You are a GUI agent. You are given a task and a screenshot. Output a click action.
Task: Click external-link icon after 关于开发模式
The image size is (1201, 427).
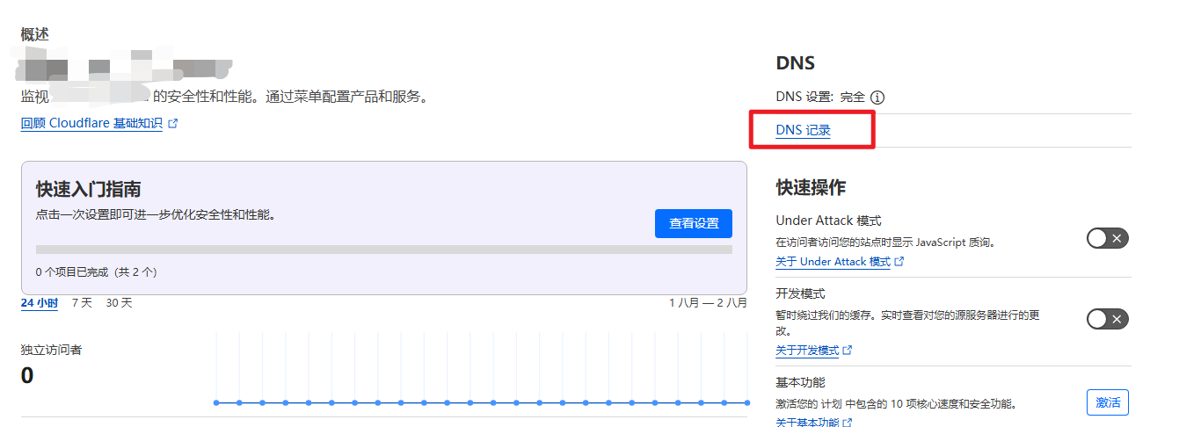848,351
